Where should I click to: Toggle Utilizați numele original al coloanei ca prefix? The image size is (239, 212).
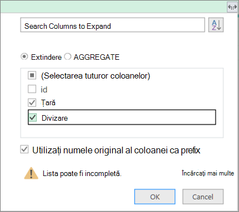[x=24, y=149]
